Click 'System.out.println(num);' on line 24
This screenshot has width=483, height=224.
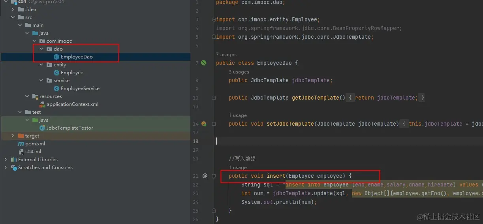click(x=279, y=202)
